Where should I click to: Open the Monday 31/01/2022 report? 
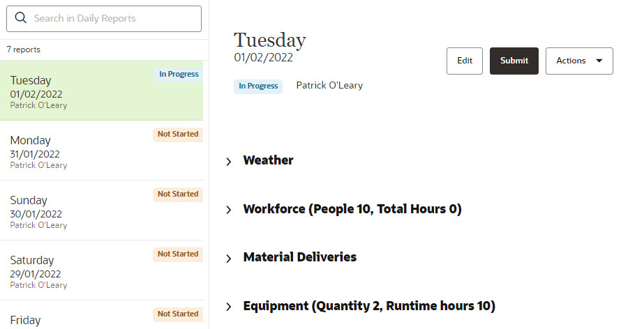click(101, 151)
